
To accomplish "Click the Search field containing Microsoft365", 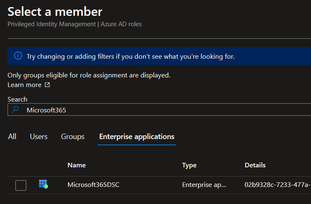I will click(x=159, y=109).
